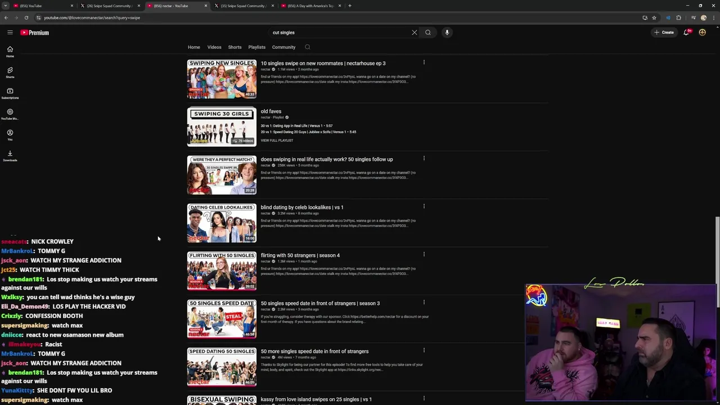This screenshot has width=720, height=405.
Task: Open 'old faves' playlist title
Action: pyautogui.click(x=271, y=111)
